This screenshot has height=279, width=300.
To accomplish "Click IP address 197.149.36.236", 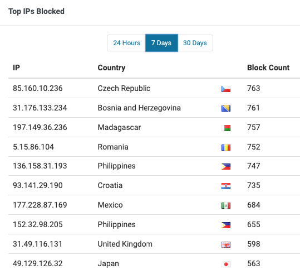I will 40,128.
